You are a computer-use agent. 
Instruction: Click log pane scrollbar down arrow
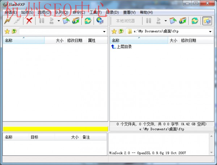click(211, 152)
